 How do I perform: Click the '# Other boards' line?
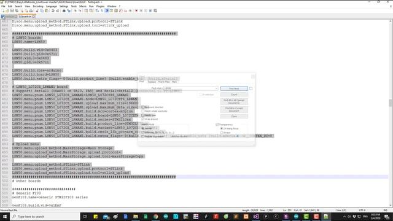(x=26, y=181)
